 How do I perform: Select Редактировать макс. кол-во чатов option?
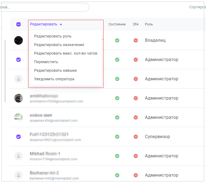(x=65, y=53)
